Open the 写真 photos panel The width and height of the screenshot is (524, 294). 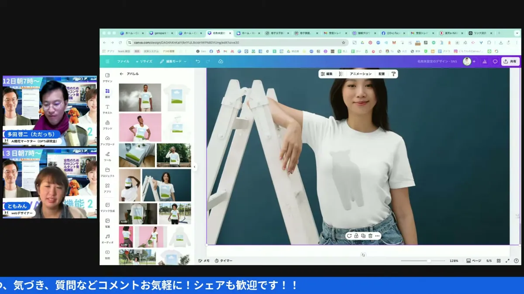107,223
